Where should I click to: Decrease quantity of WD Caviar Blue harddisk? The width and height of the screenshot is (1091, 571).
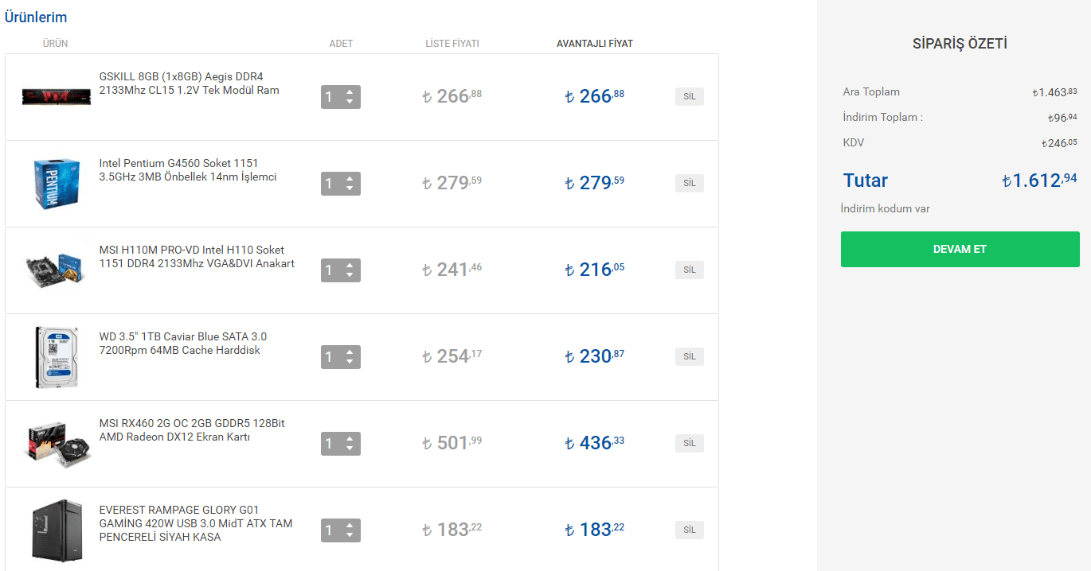350,362
